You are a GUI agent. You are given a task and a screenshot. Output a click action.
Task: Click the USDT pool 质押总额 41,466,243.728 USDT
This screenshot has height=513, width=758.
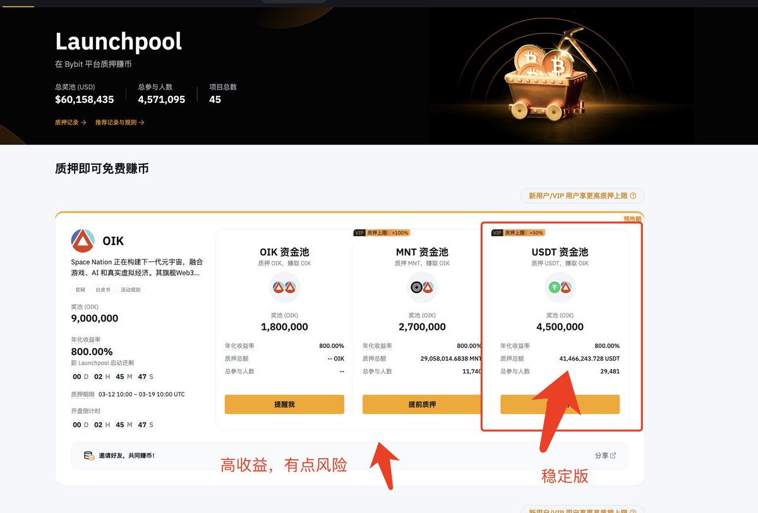589,358
